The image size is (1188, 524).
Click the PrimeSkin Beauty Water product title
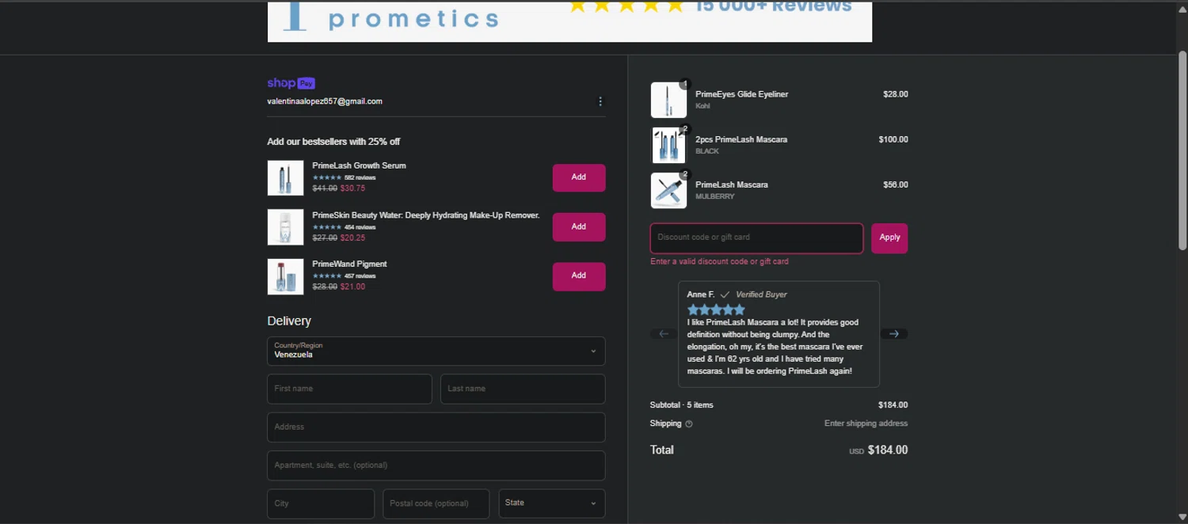426,215
